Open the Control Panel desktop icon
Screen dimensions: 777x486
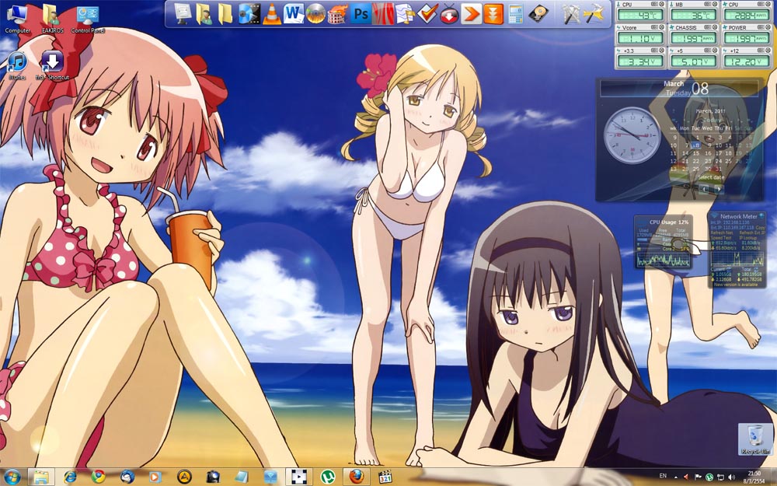point(88,19)
